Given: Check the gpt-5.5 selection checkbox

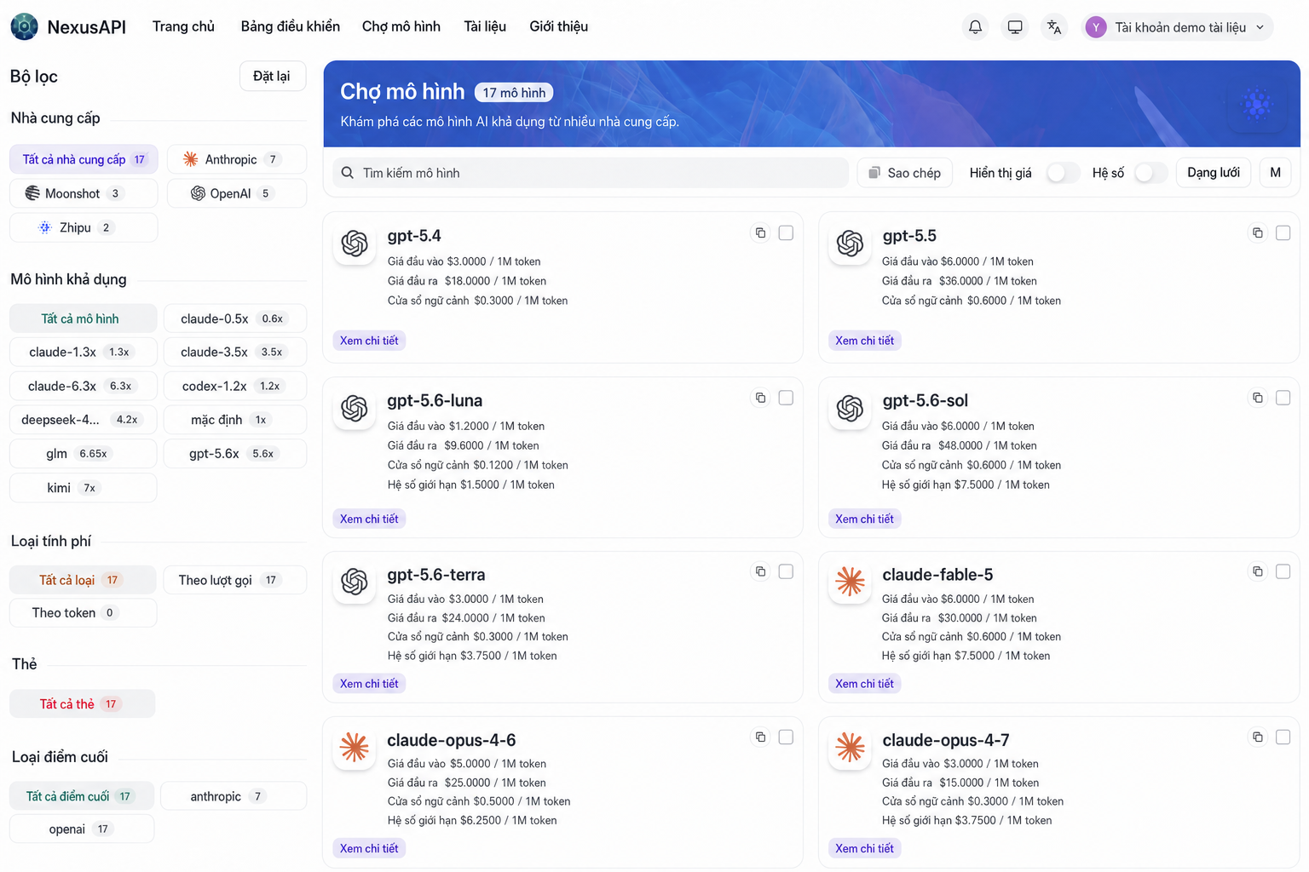Looking at the screenshot, I should pos(1283,232).
